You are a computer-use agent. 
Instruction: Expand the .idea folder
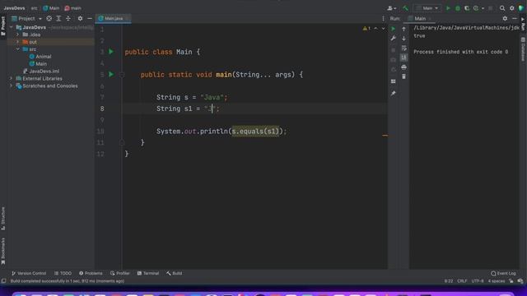[18, 35]
